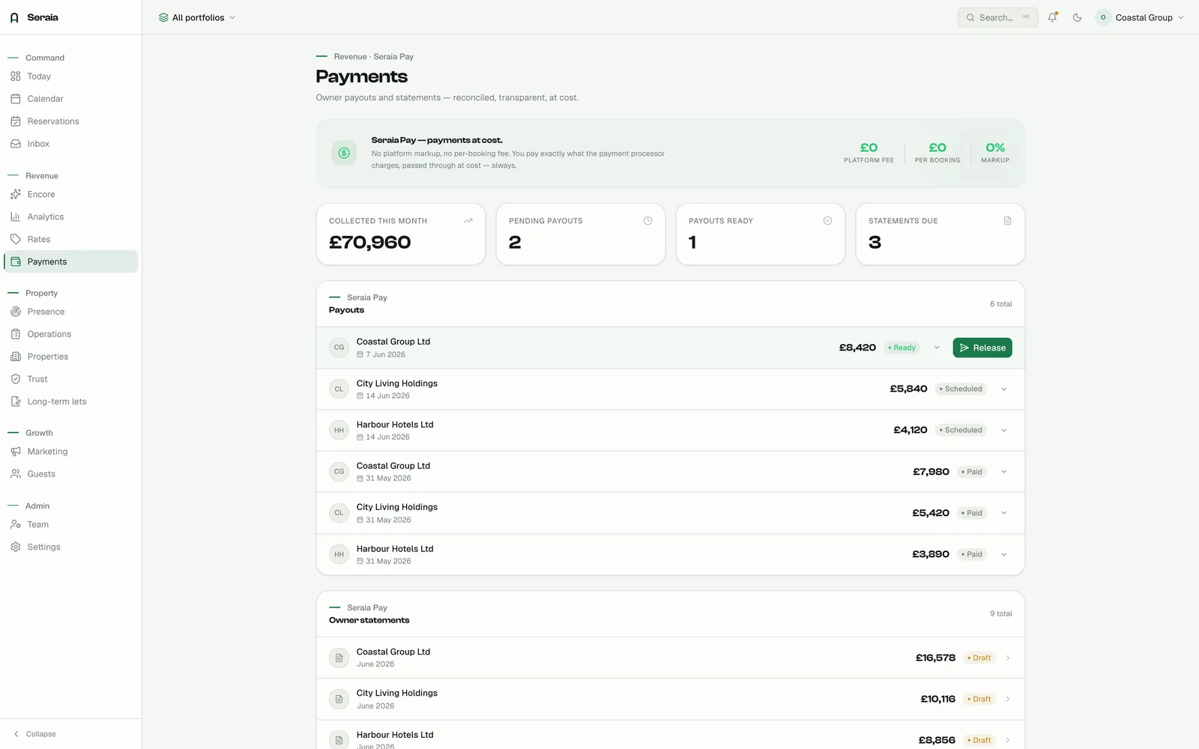Open Encore in Revenue section
The image size is (1199, 749).
point(71,194)
